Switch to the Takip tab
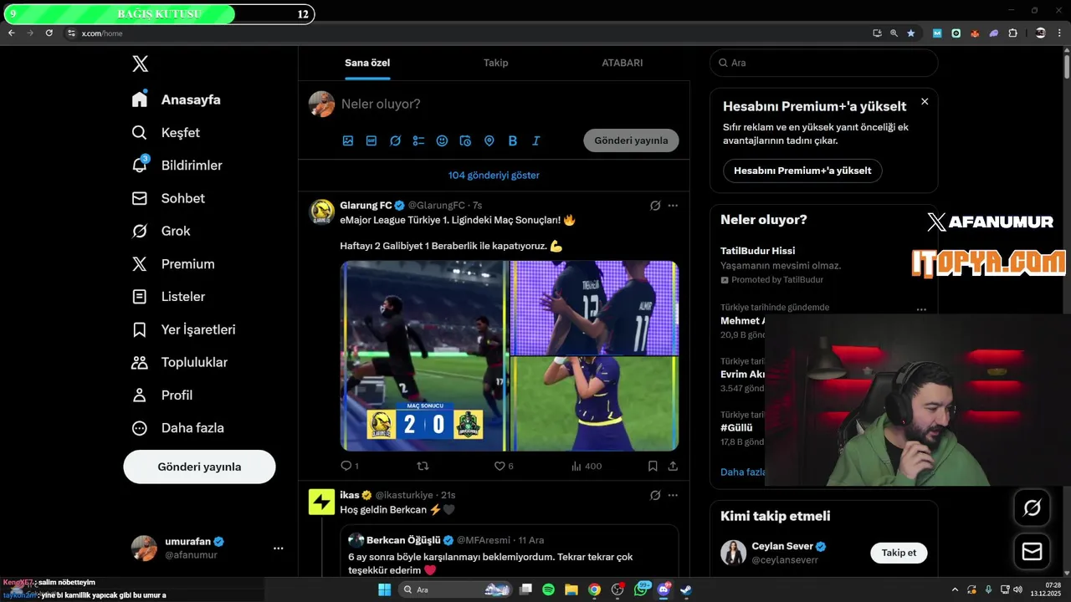Viewport: 1071px width, 602px height. click(x=495, y=63)
